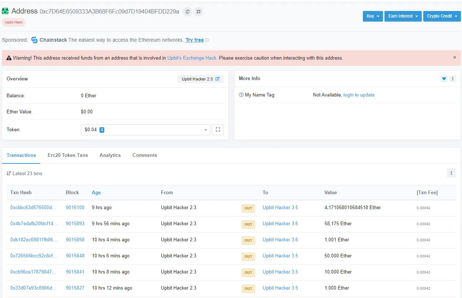Show the address QR code icon
The image size is (462, 298).
click(198, 12)
